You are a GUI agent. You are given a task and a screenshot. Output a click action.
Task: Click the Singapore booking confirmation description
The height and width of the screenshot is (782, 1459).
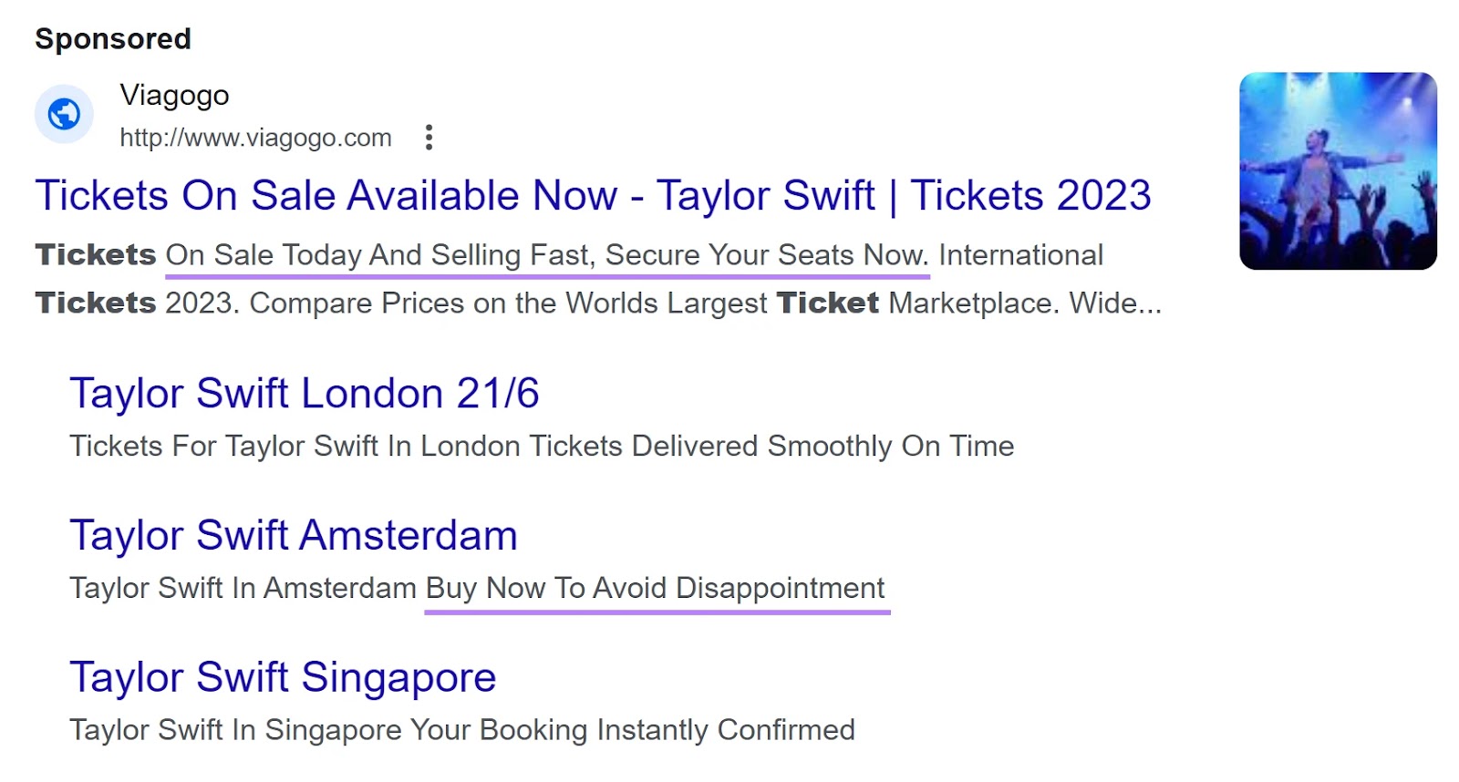click(462, 729)
